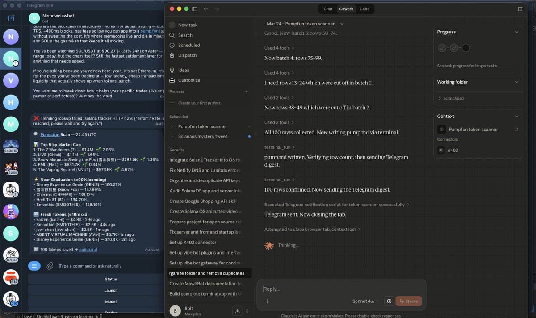Image resolution: width=536 pixels, height=318 pixels.
Task: Click Telegram attach paperclip icon
Action: pos(50,266)
